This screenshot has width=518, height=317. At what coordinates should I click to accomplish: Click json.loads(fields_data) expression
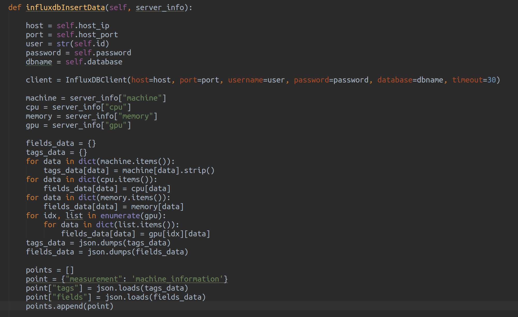[155, 297]
